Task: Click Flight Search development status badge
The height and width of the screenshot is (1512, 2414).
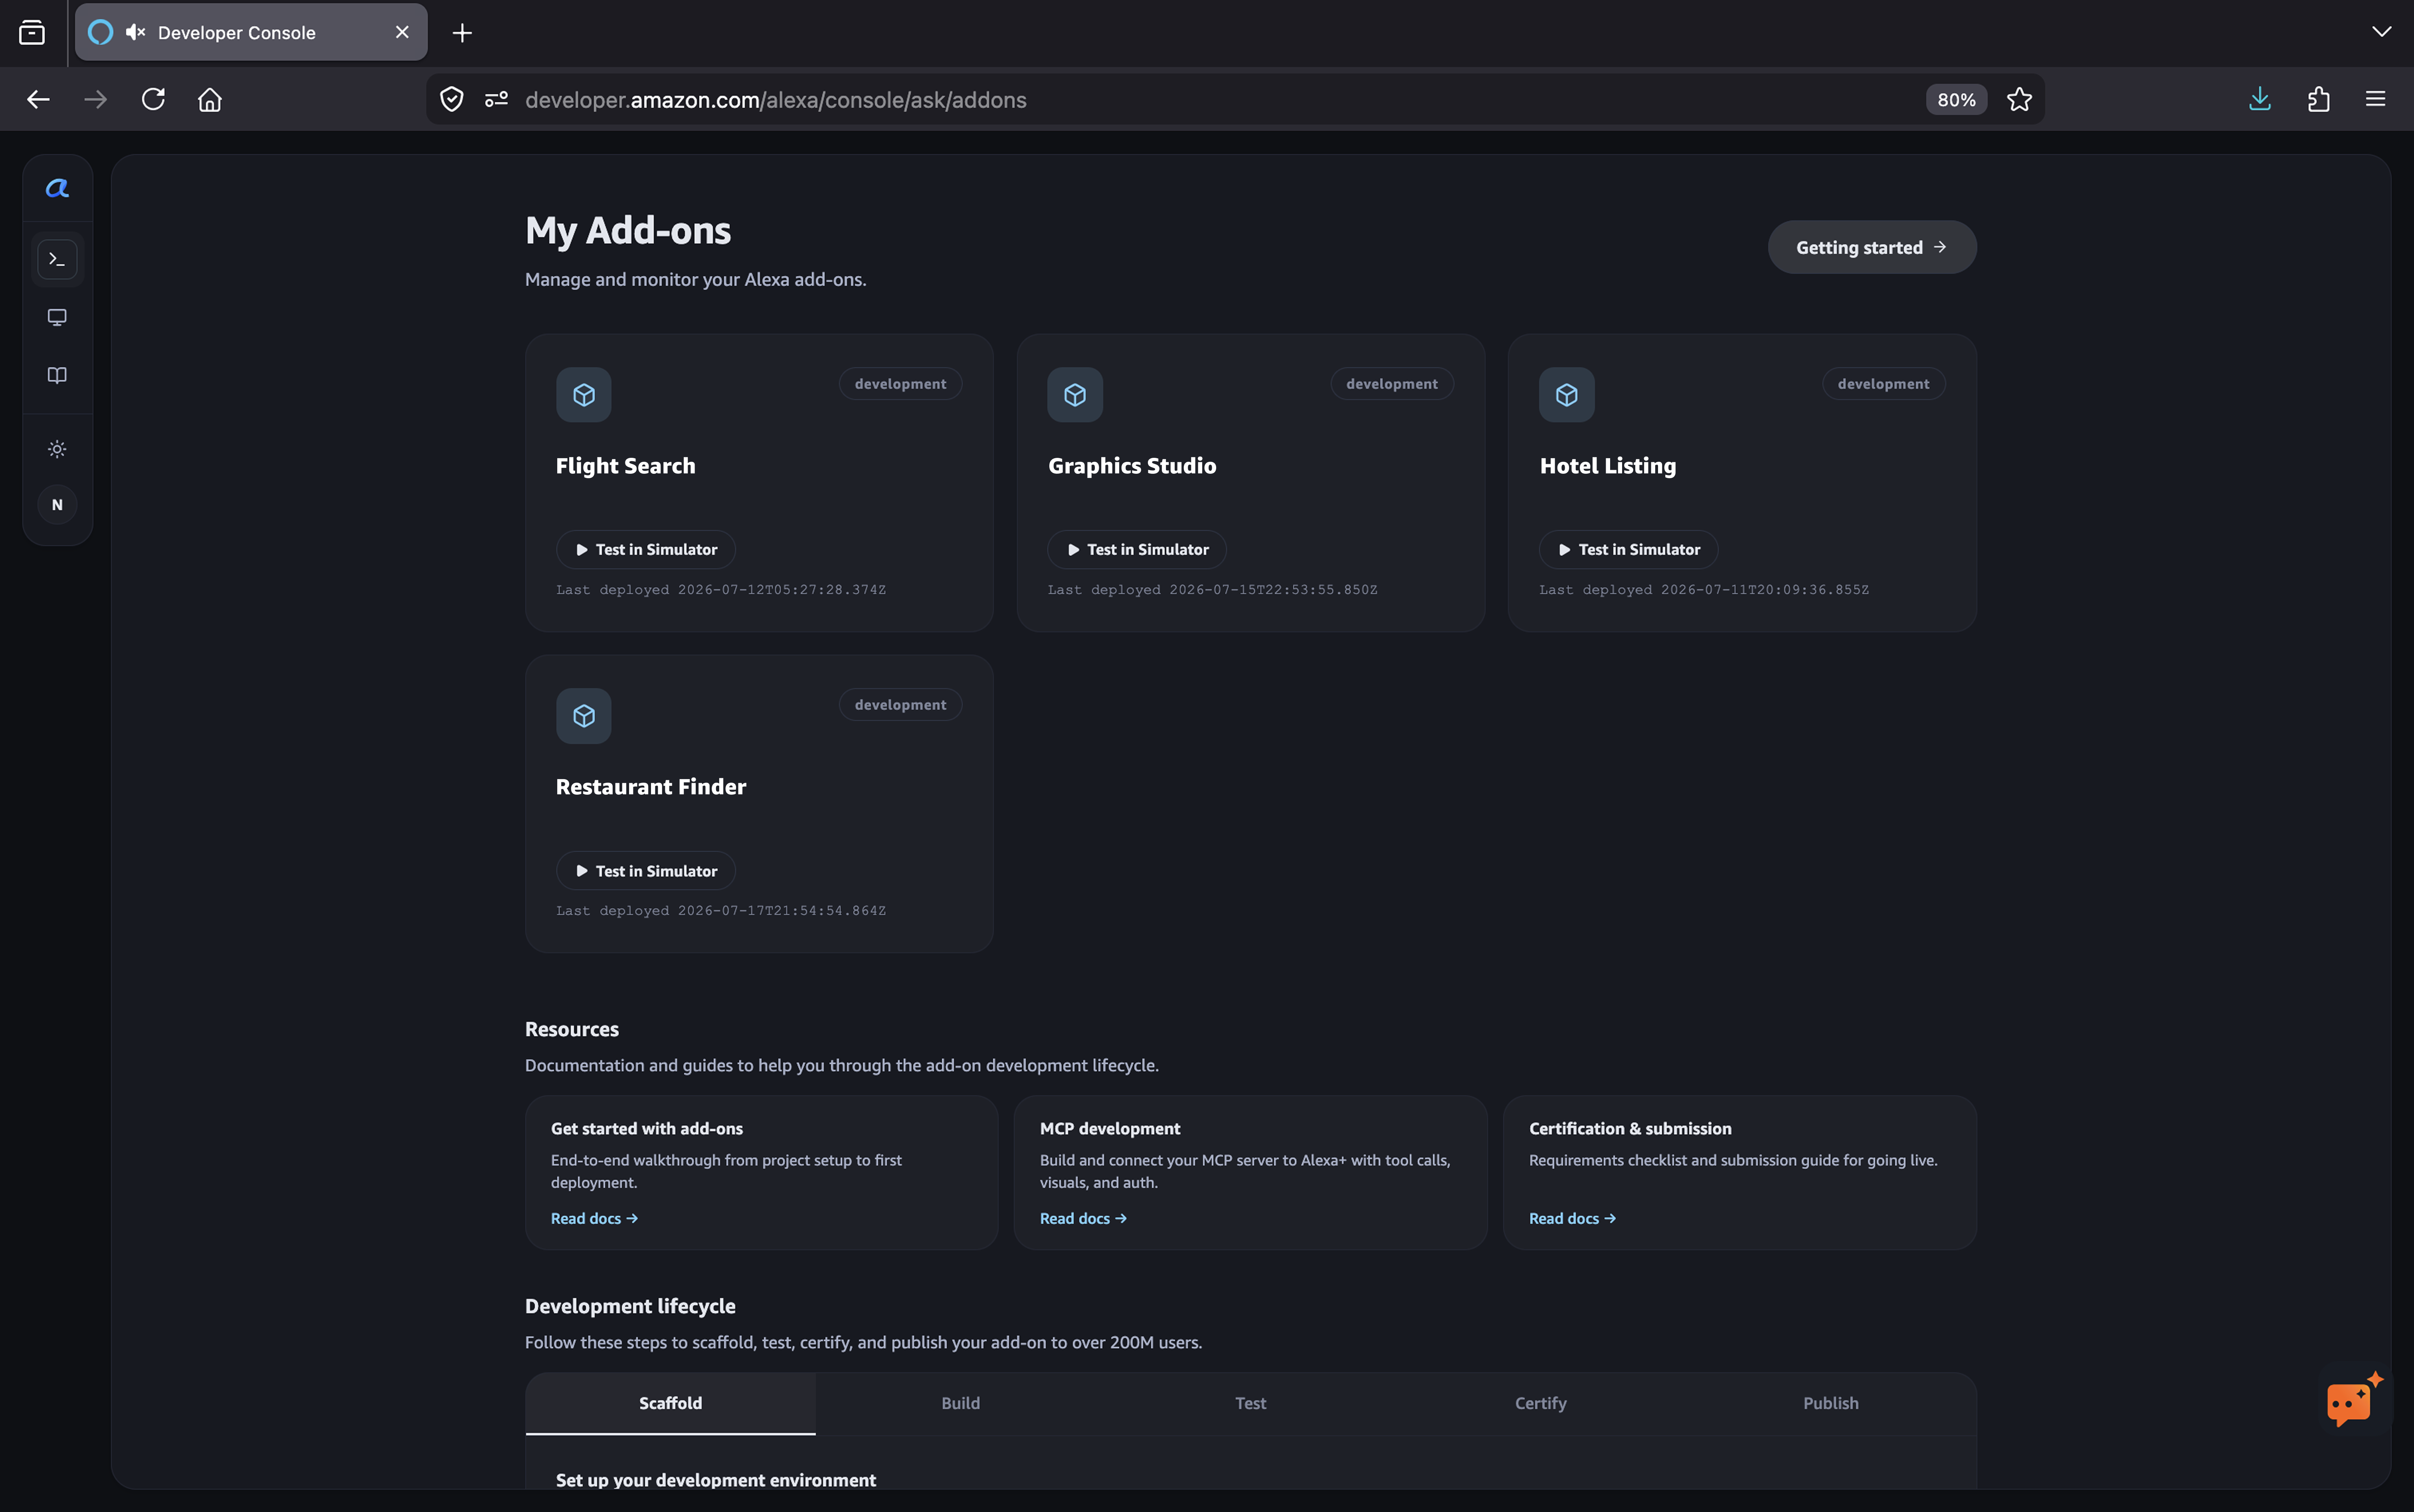Action: pyautogui.click(x=900, y=384)
